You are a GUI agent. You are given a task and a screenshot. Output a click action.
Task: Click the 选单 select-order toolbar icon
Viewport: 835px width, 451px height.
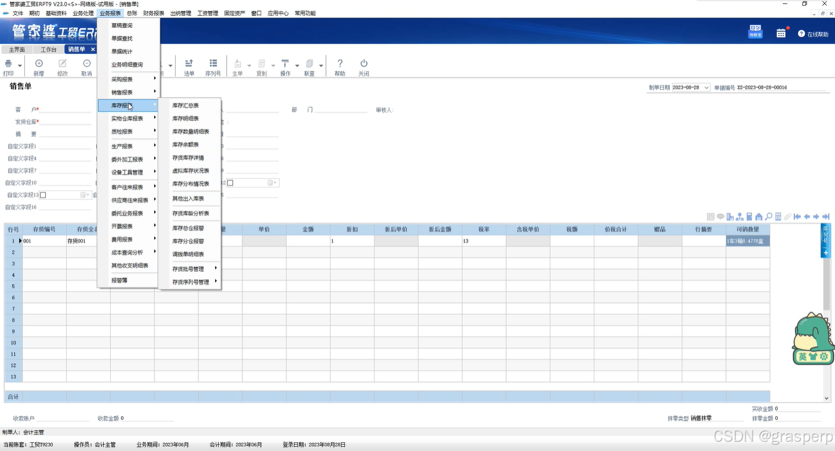pyautogui.click(x=189, y=64)
